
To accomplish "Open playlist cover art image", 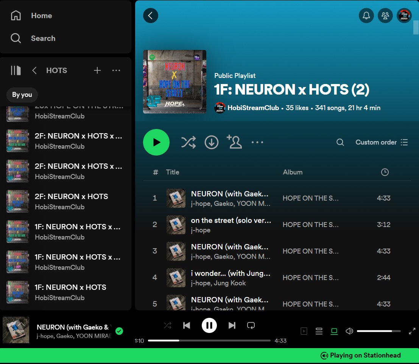I will (174, 82).
